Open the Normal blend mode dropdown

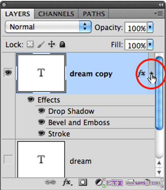(48, 27)
